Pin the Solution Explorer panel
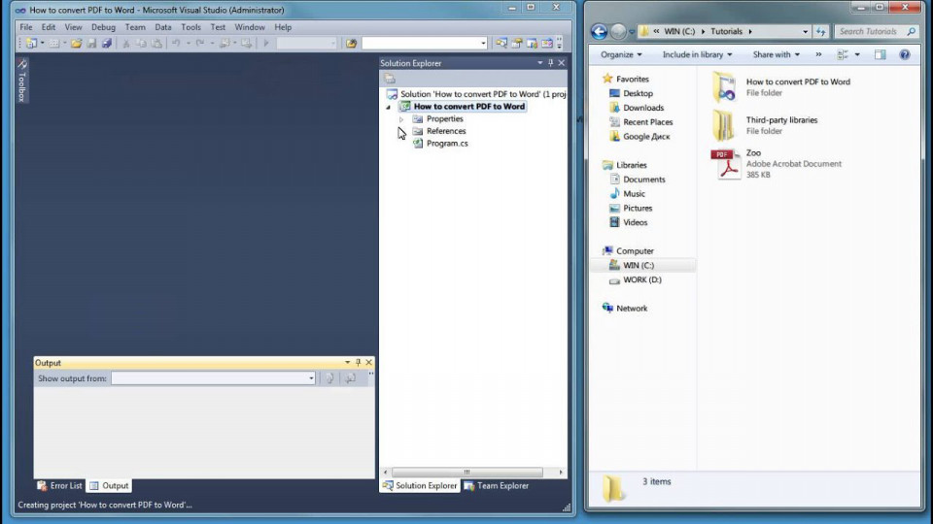This screenshot has height=524, width=933. pyautogui.click(x=550, y=63)
